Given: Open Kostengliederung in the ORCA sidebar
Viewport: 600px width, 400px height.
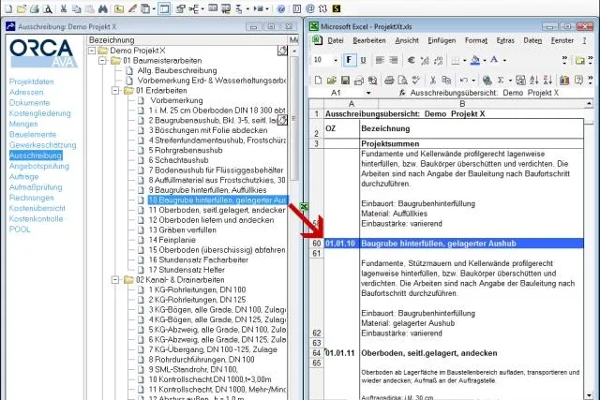Looking at the screenshot, I should (39, 113).
